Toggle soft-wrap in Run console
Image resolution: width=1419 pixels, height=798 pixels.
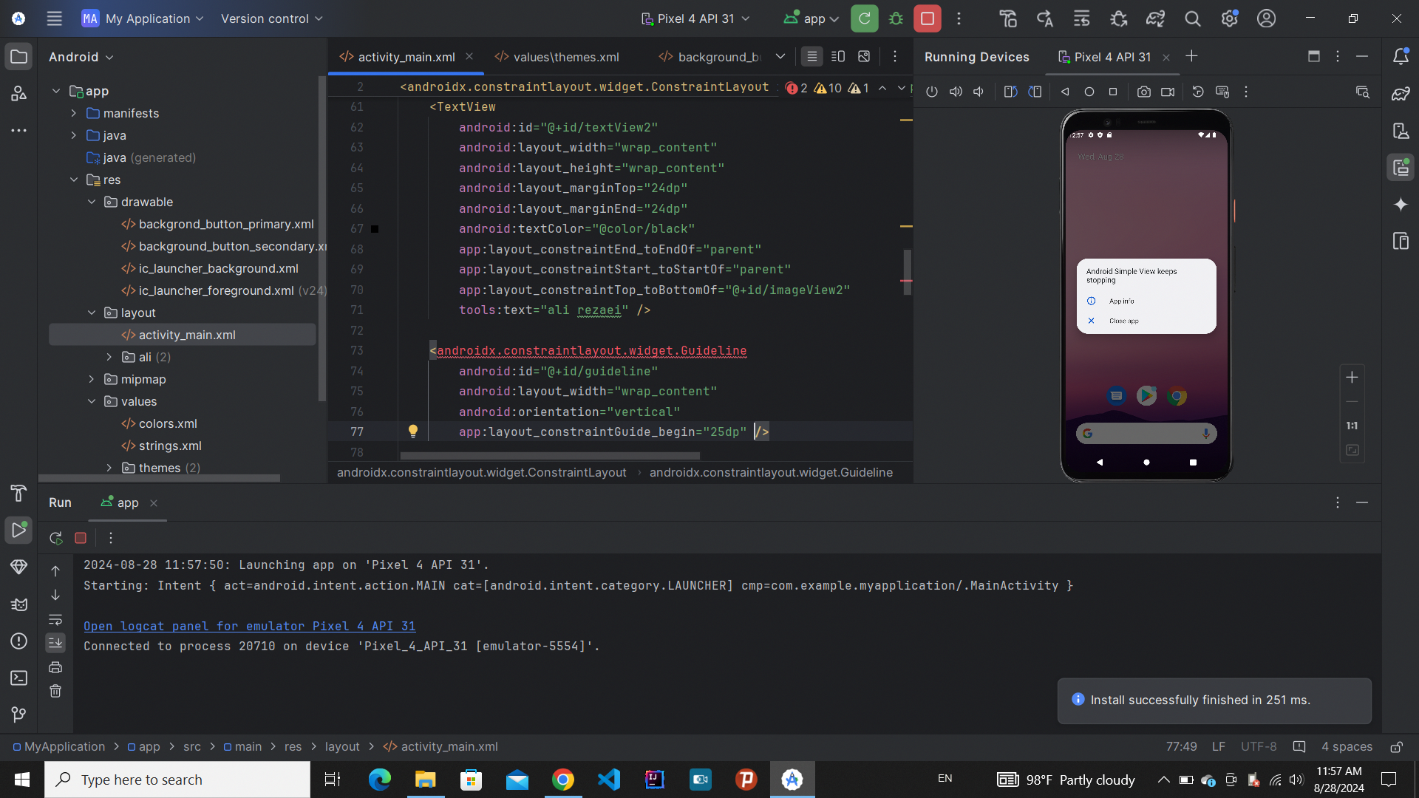55,619
